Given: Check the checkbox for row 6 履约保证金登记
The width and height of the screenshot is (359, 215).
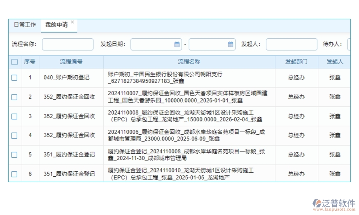Looking at the screenshot, I should click(x=14, y=174).
